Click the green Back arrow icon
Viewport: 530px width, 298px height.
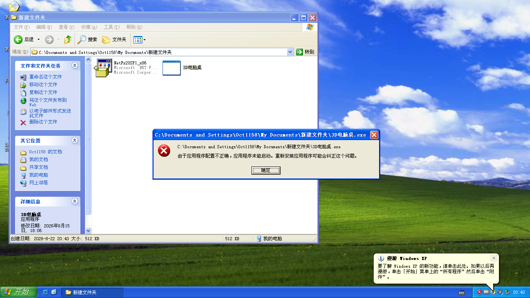pos(18,40)
